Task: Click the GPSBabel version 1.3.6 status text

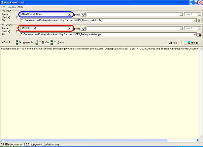Action: pos(15,144)
